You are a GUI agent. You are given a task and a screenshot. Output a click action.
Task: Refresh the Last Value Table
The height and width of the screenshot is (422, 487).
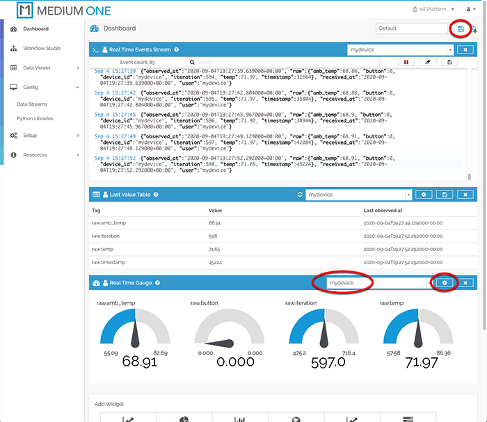coord(299,195)
